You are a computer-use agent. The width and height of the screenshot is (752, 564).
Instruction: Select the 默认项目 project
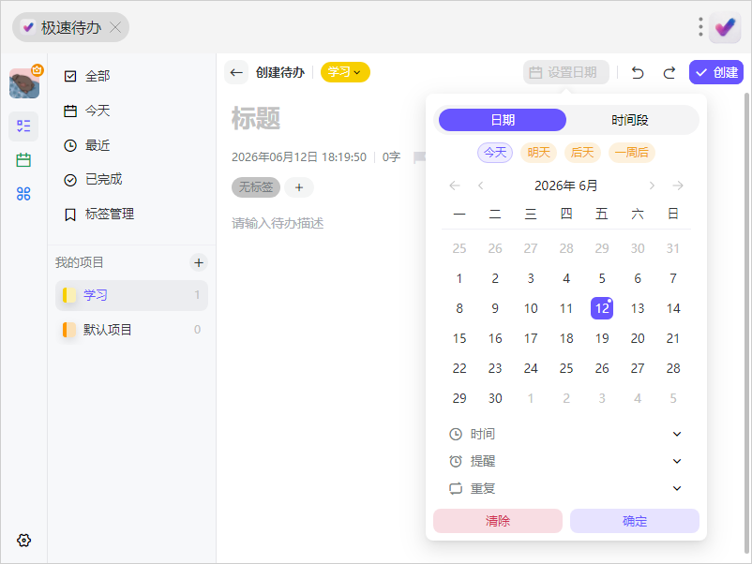tap(131, 330)
